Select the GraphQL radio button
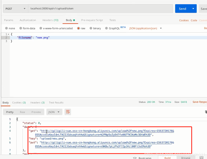The width and height of the screenshot is (207, 159). click(x=106, y=28)
